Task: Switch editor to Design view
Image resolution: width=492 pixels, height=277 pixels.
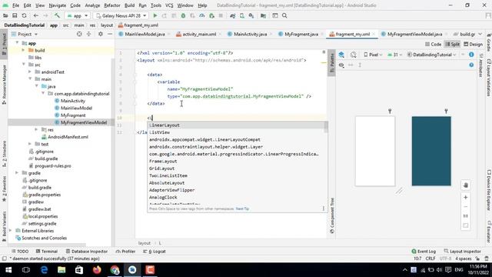Action: pos(474,45)
